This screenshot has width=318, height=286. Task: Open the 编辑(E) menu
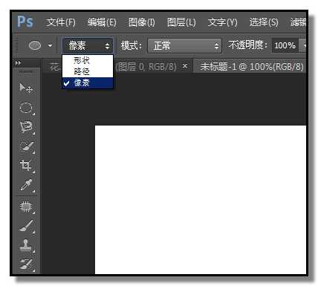(x=102, y=22)
